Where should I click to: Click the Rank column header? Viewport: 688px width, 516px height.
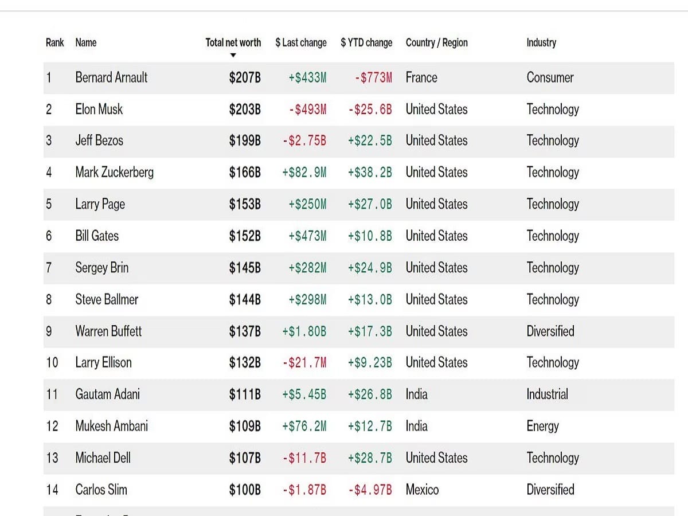click(x=55, y=42)
